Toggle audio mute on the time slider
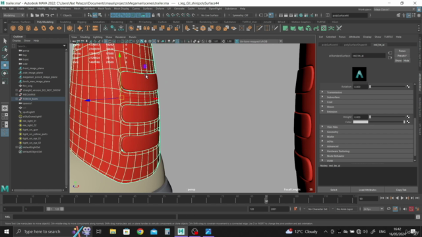 click(x=404, y=209)
